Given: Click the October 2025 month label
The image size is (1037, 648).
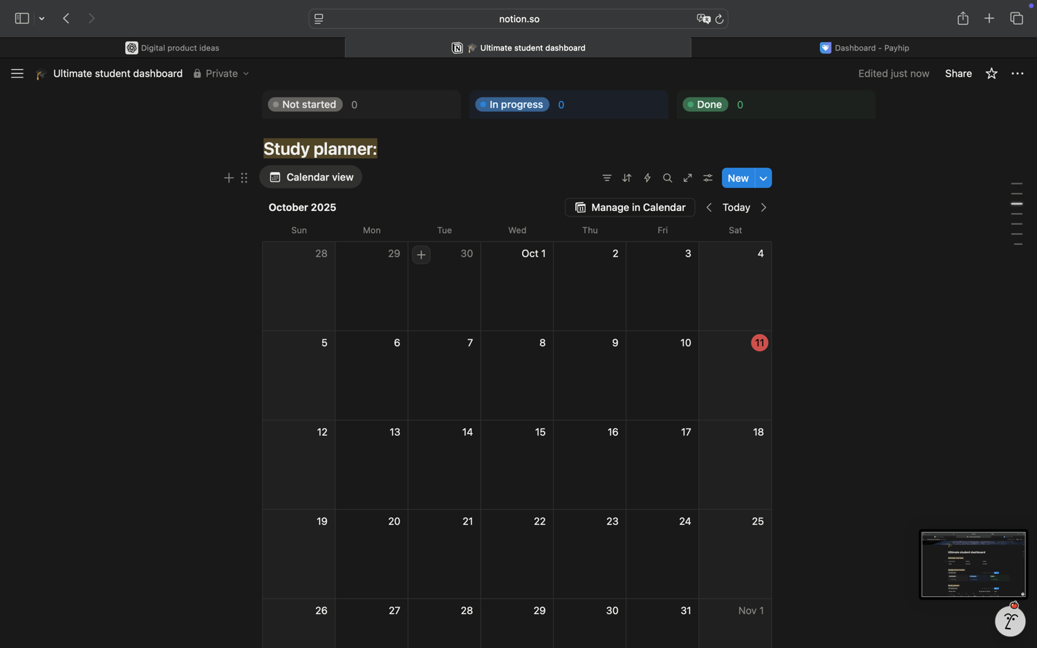Looking at the screenshot, I should tap(302, 207).
